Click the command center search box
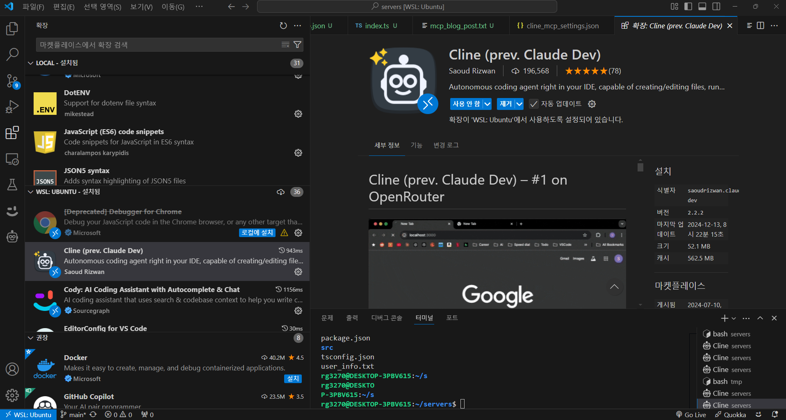Image resolution: width=786 pixels, height=420 pixels. click(x=407, y=7)
